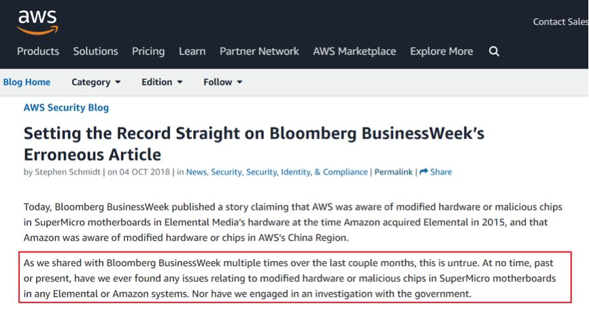Open the Explore More menu
The height and width of the screenshot is (310, 589).
(441, 52)
